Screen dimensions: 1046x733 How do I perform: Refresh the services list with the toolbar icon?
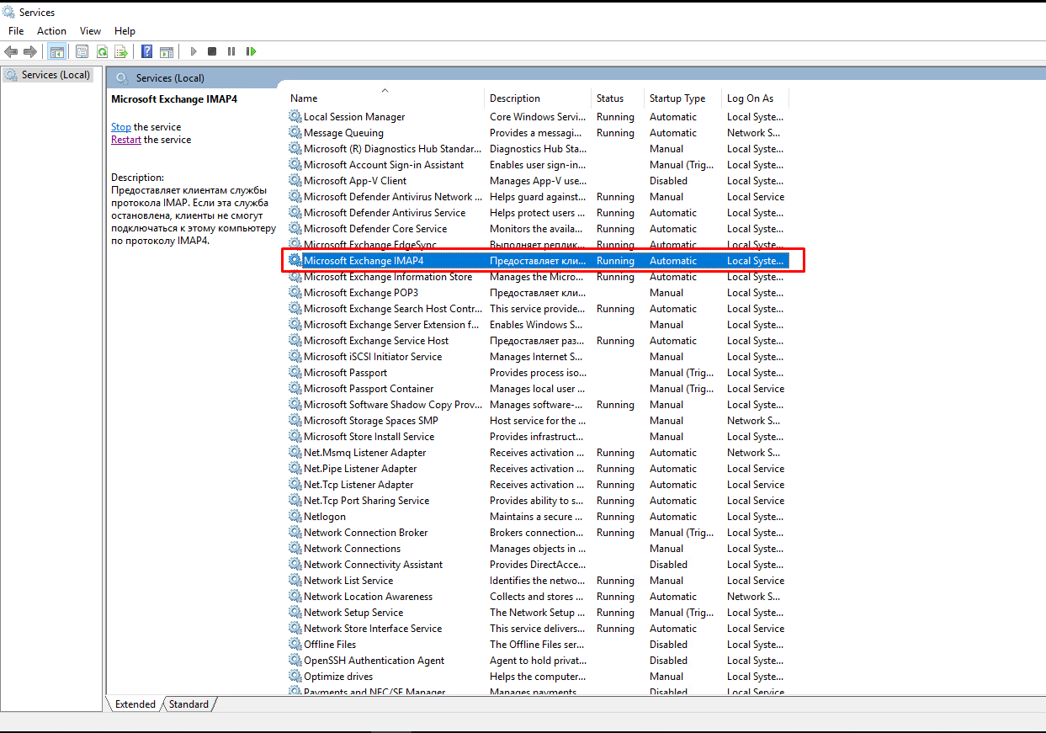tap(102, 51)
